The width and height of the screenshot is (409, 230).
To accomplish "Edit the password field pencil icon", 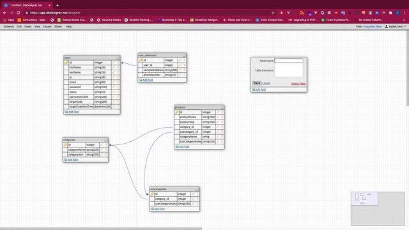I will (x=114, y=87).
